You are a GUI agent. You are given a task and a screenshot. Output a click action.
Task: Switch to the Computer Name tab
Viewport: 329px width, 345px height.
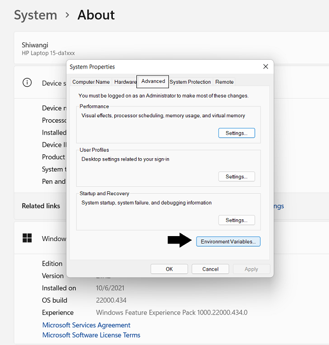point(91,82)
